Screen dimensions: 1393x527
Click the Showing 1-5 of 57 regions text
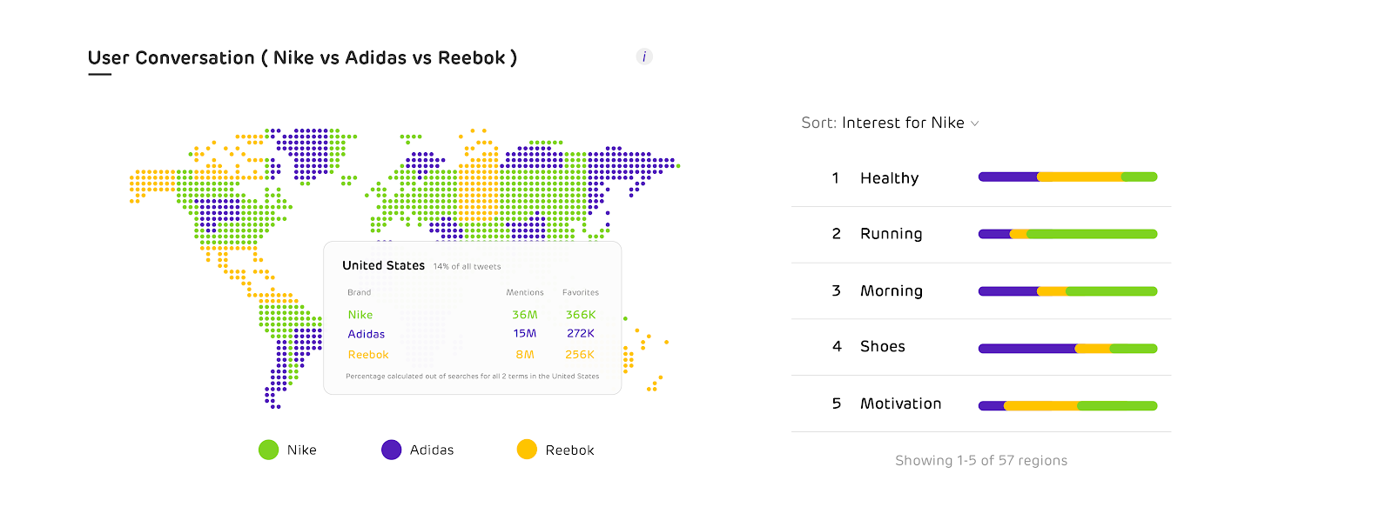[981, 461]
